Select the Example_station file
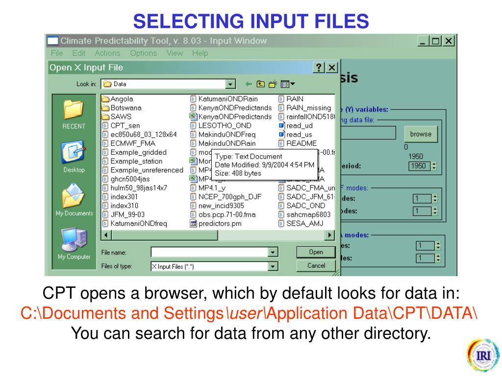 132,162
